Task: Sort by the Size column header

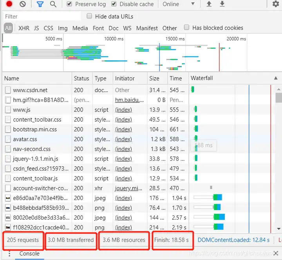Action: click(157, 78)
